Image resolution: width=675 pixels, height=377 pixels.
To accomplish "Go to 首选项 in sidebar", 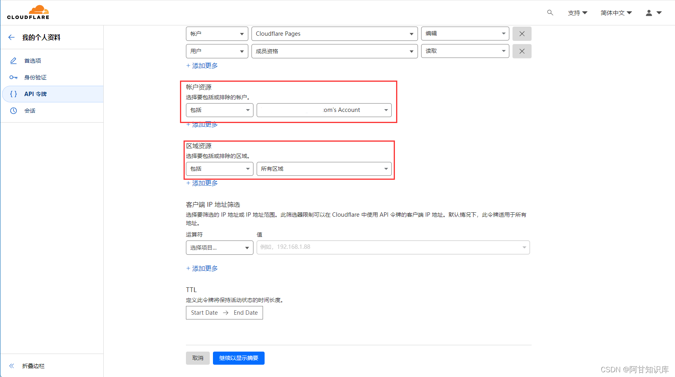I will coord(33,61).
